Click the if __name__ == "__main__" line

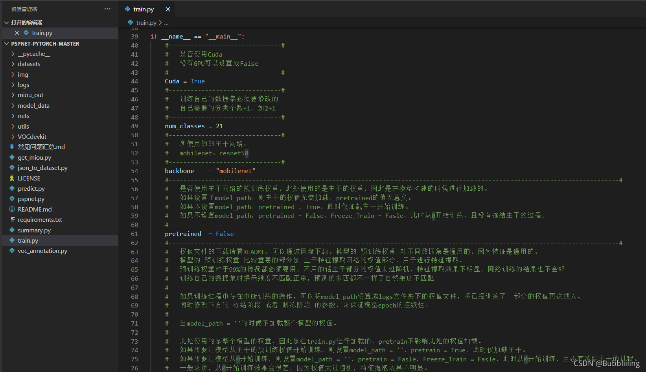(x=197, y=37)
